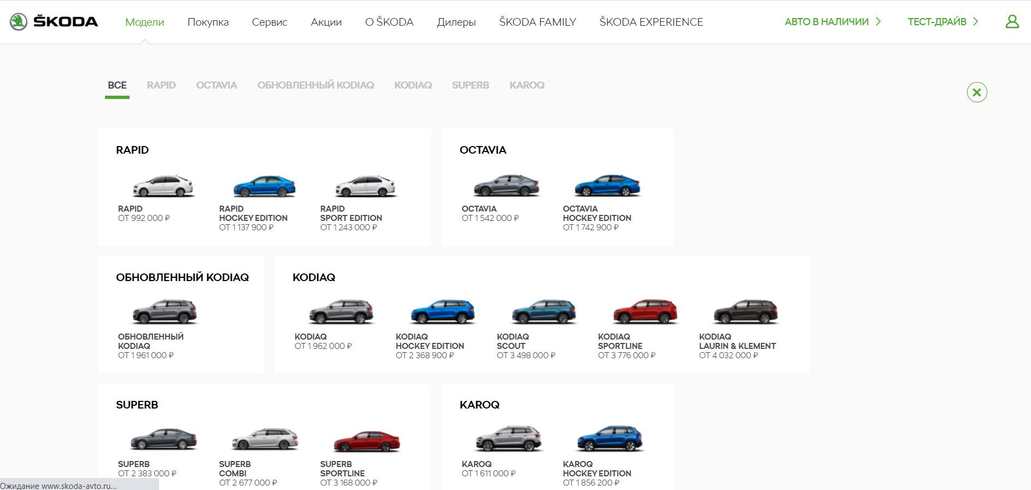The height and width of the screenshot is (490, 1031).
Task: Pick the red Superb Sportline car image
Action: pos(367,441)
